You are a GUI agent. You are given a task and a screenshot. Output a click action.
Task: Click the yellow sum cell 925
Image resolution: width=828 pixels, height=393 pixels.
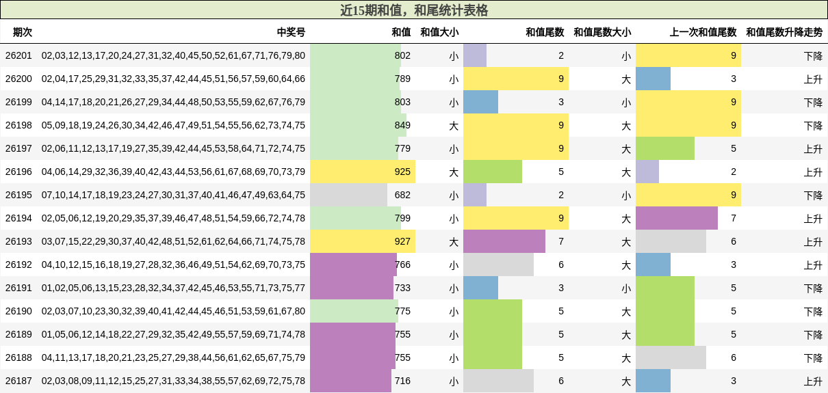[x=363, y=172]
